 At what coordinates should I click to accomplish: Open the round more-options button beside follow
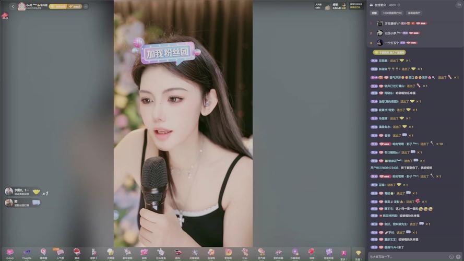coord(86,6)
